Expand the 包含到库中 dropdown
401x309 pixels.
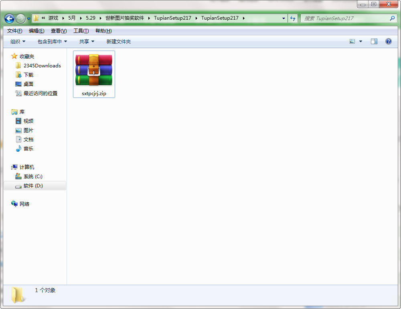pos(52,41)
